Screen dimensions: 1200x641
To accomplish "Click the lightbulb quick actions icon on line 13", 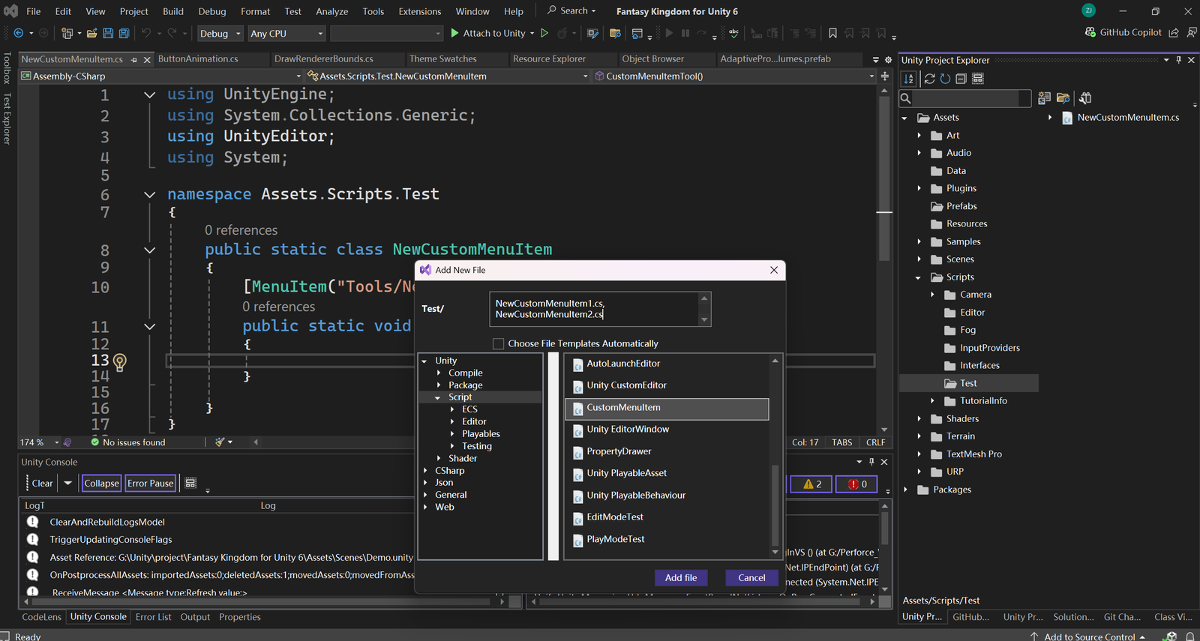I will (x=119, y=361).
